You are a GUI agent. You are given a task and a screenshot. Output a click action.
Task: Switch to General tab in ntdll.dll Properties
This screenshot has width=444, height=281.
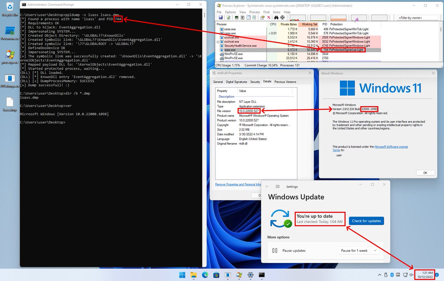pos(218,82)
